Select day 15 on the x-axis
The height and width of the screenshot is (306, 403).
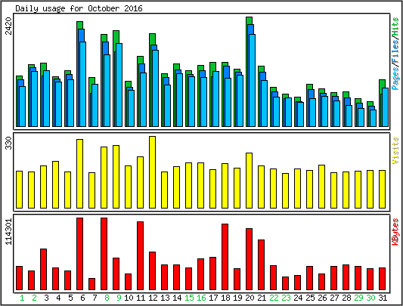click(x=190, y=298)
